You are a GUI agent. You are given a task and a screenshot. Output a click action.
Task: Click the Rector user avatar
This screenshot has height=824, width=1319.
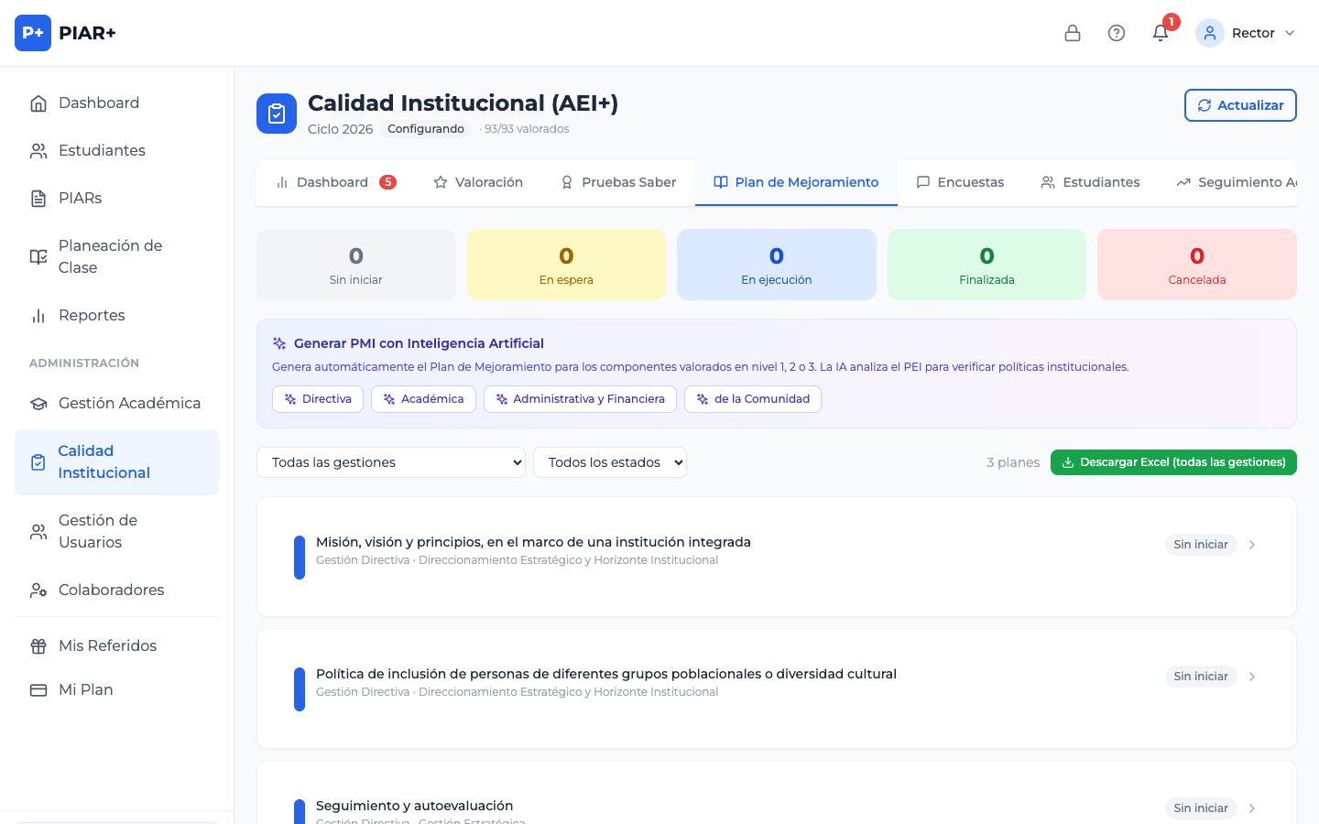coord(1210,33)
